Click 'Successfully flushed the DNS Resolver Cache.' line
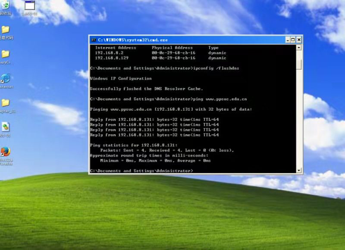 (146, 89)
